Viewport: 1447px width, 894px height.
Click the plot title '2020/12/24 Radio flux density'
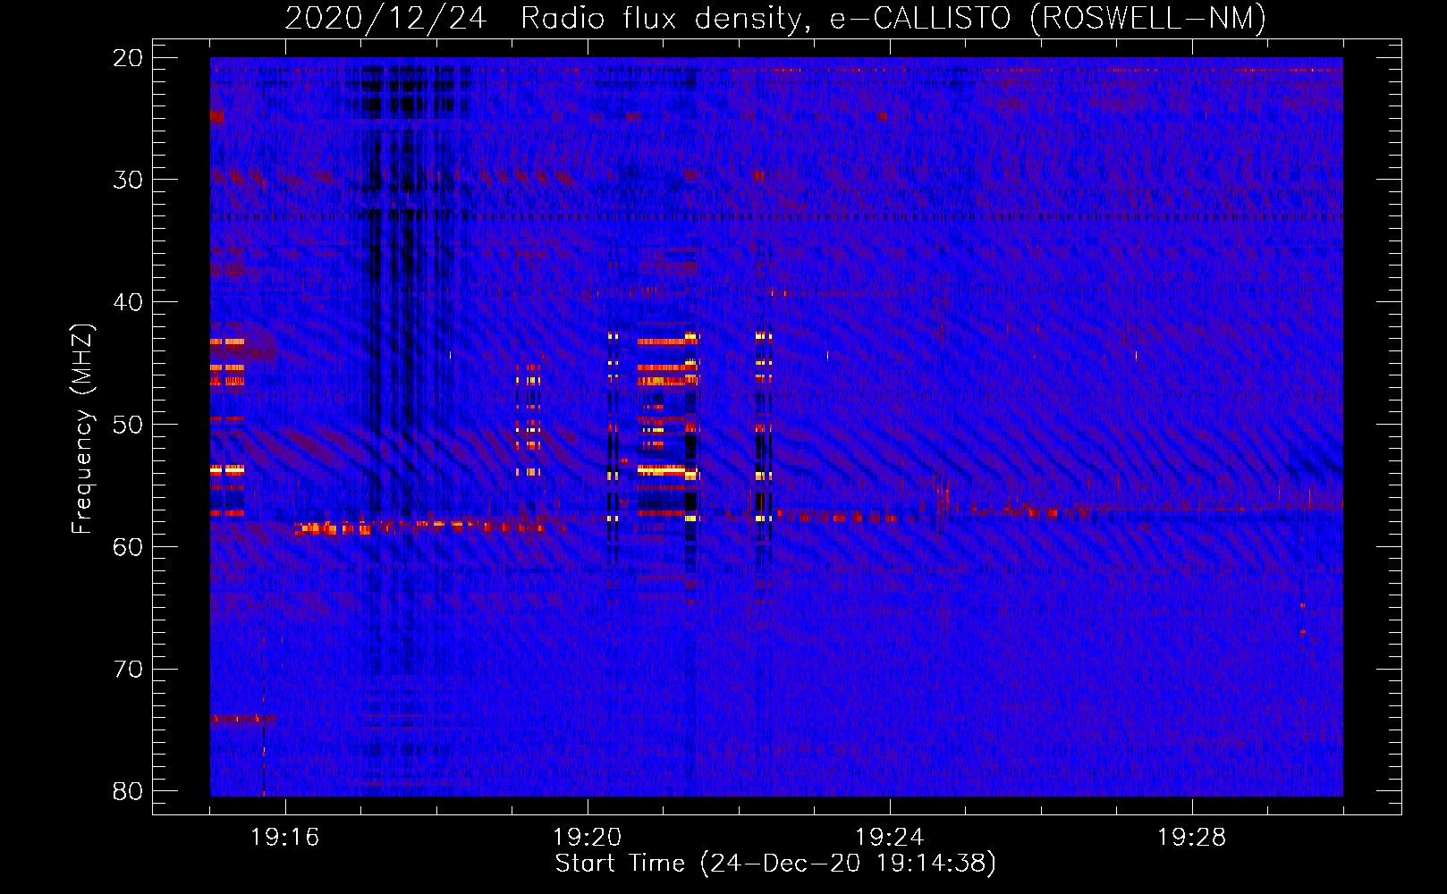[x=775, y=19]
